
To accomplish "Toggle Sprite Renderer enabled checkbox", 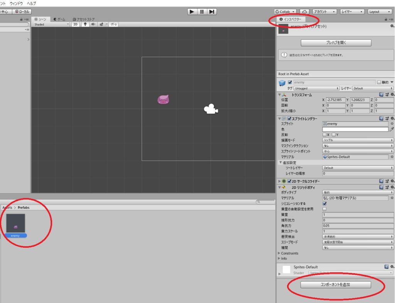I will (289, 118).
